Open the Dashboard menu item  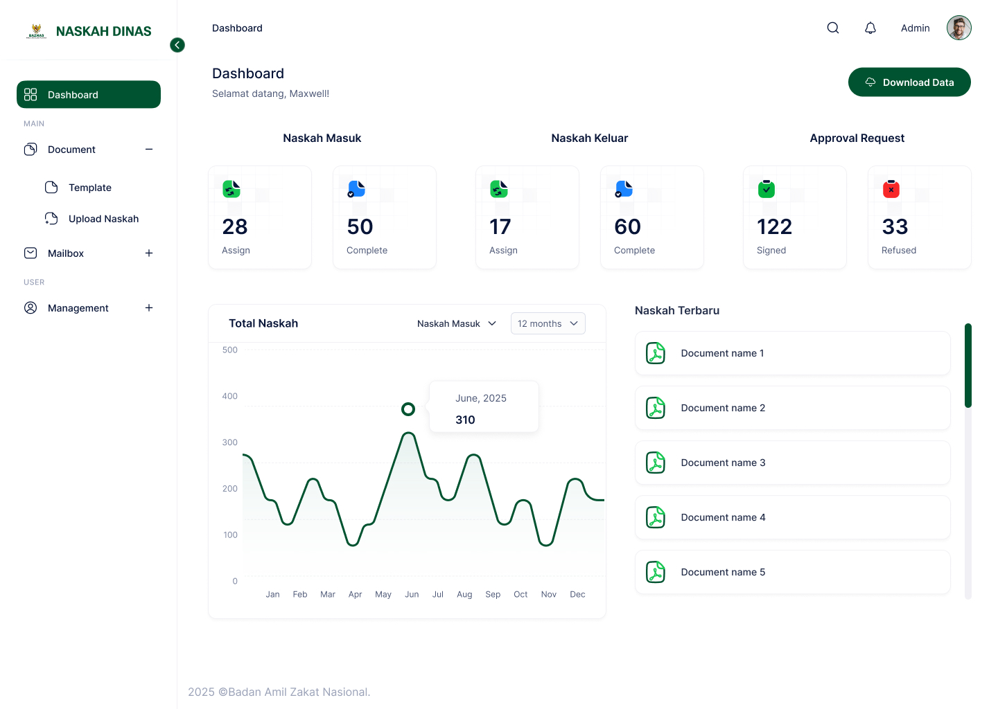(89, 95)
